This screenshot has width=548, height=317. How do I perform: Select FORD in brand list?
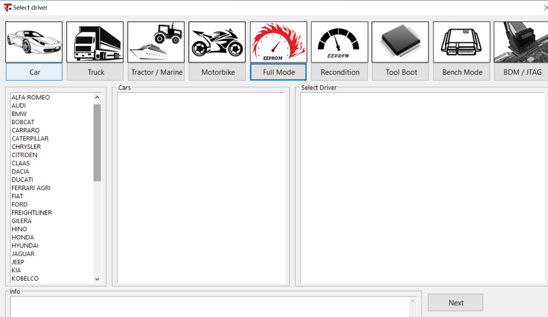(20, 204)
